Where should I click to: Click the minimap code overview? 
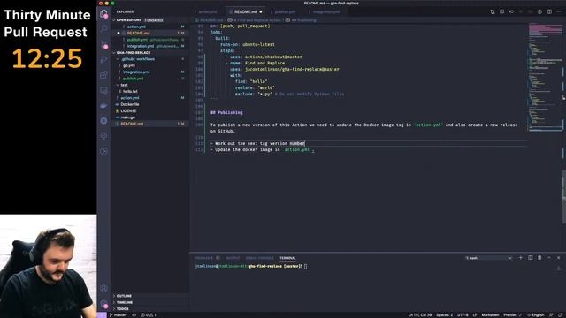[x=545, y=78]
